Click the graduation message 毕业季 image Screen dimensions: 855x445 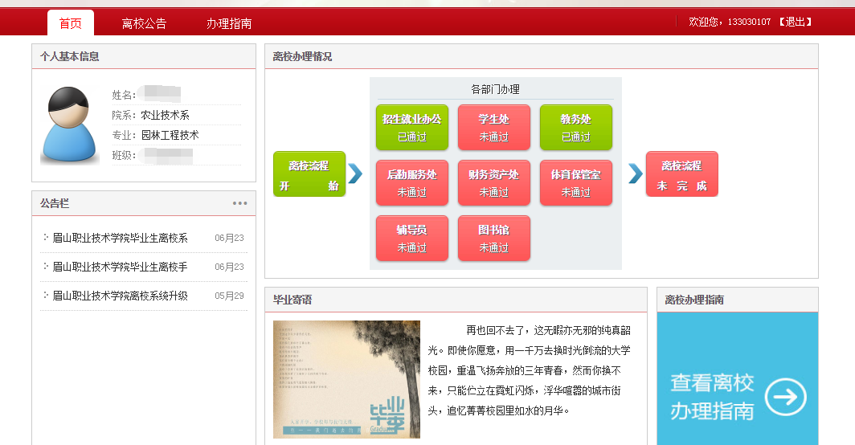[346, 379]
